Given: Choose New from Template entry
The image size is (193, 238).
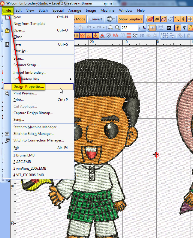Looking at the screenshot, I should [x=39, y=24].
